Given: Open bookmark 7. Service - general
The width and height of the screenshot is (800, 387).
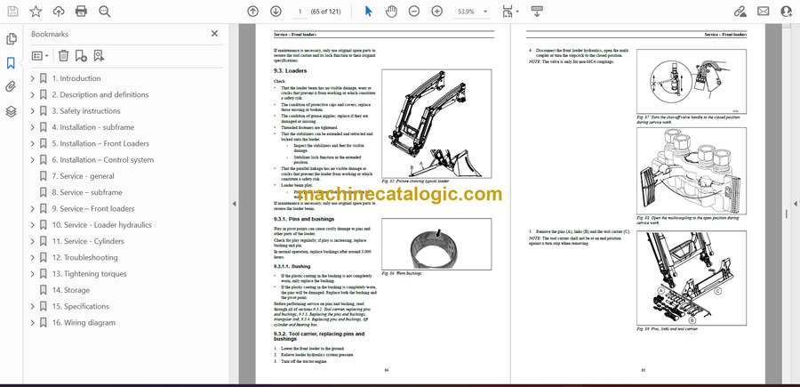Looking at the screenshot, I should point(84,176).
